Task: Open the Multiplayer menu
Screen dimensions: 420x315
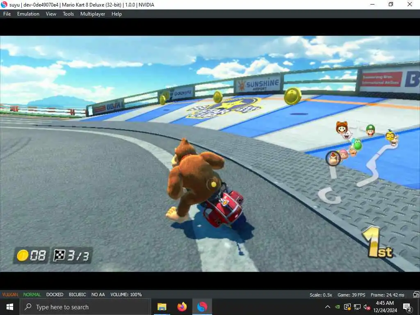Action: coord(93,14)
